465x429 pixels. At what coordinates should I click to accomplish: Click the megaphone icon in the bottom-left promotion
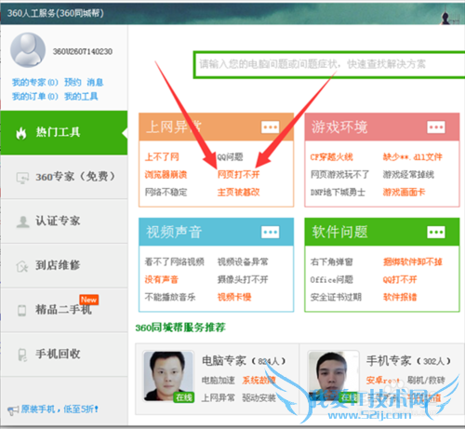(13, 410)
